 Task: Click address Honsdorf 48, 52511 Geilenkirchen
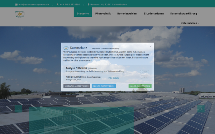click(109, 5)
